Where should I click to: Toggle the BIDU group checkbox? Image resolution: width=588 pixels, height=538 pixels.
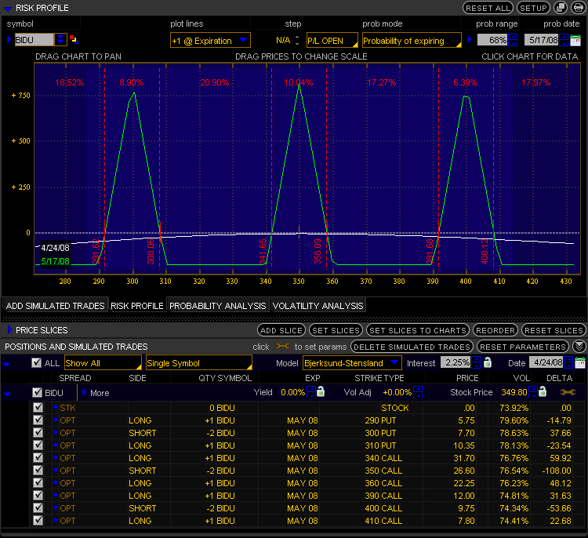[x=37, y=392]
